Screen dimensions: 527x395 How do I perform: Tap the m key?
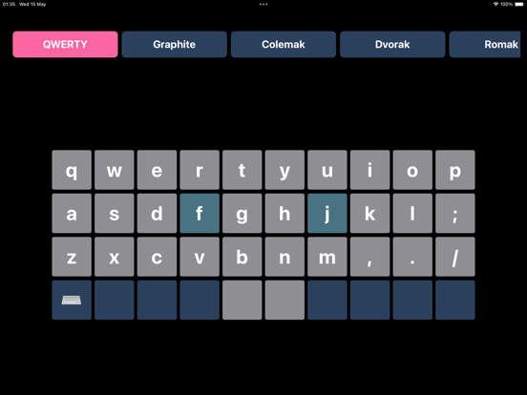coord(327,257)
